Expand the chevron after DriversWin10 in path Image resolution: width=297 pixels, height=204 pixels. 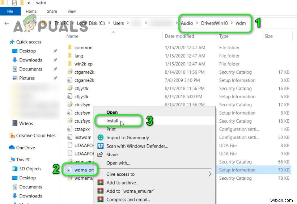[x=232, y=23]
